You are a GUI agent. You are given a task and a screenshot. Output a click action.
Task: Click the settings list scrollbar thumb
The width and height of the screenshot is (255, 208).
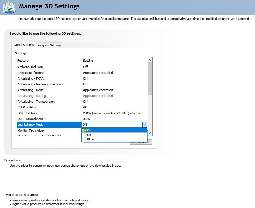click(x=150, y=78)
